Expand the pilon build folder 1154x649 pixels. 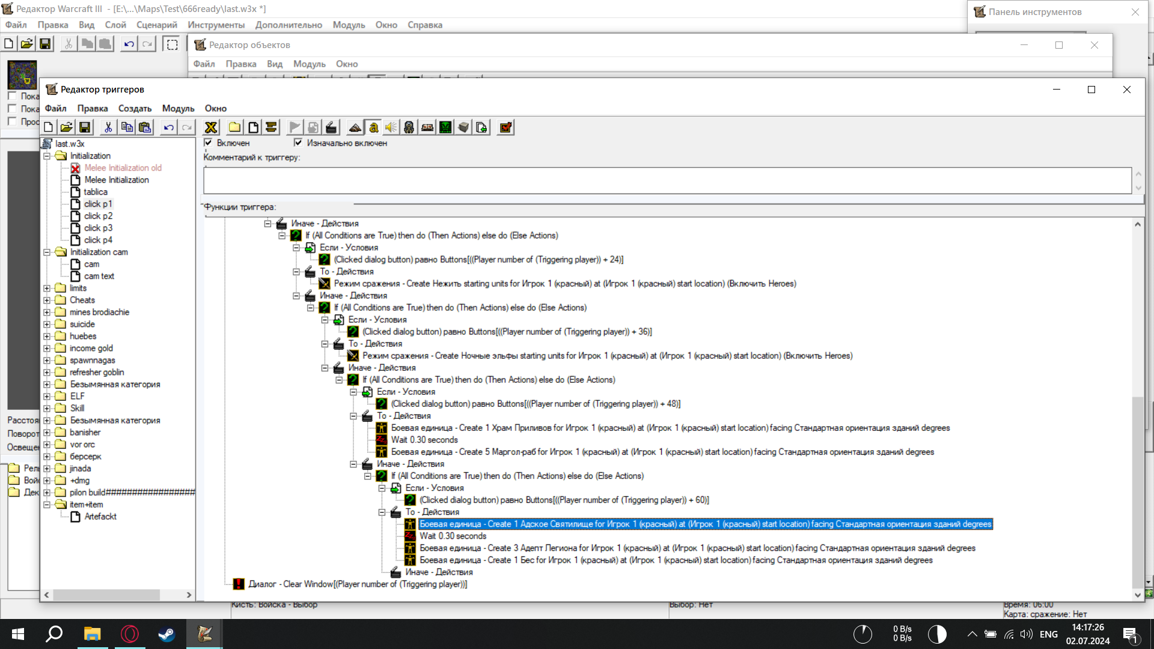(x=47, y=493)
